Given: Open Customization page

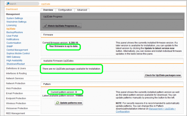Looking at the screenshot, I should (x=14, y=43).
